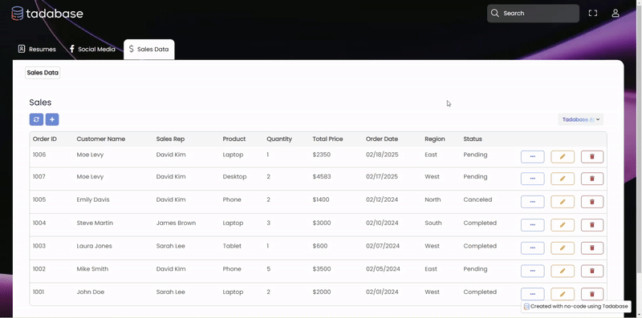The width and height of the screenshot is (642, 318).
Task: Edit order 1004
Action: (x=563, y=225)
